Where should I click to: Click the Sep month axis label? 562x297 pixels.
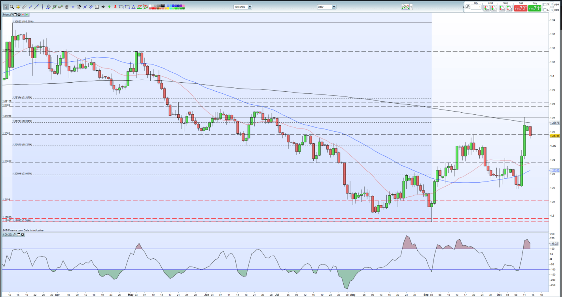(426, 294)
